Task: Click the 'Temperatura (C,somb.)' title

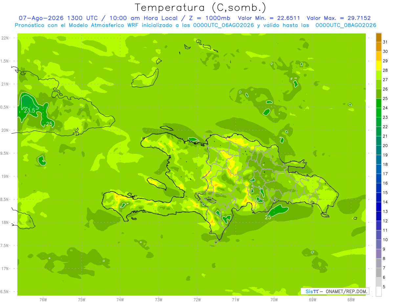Action: click(201, 7)
